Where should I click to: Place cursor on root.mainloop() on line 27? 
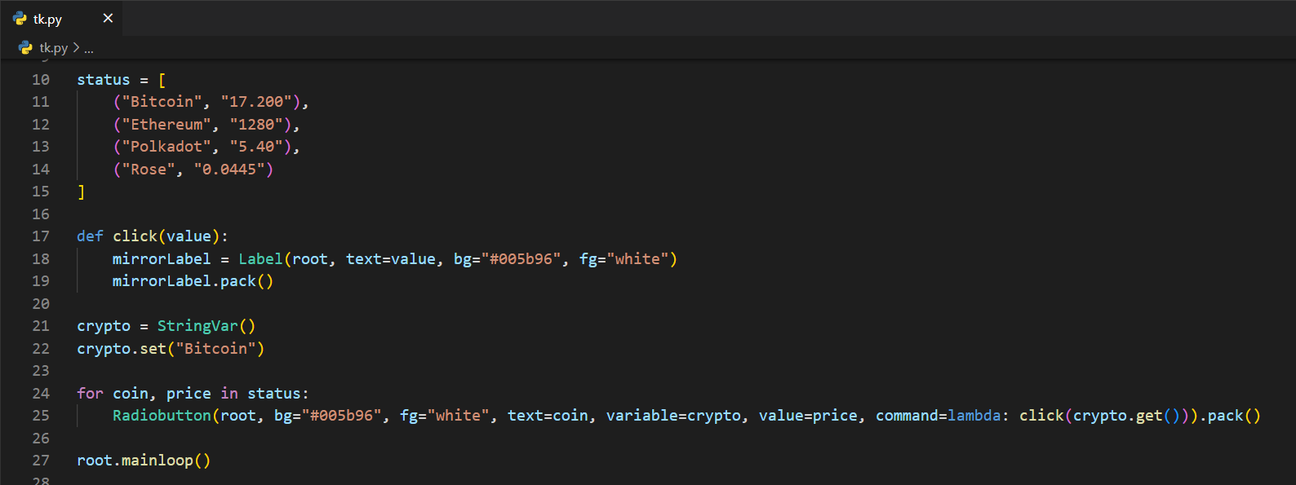click(144, 461)
